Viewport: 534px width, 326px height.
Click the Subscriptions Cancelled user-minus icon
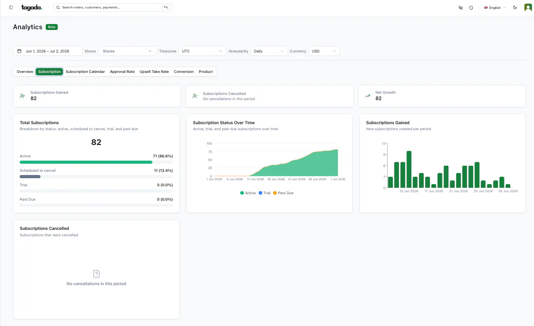point(195,96)
